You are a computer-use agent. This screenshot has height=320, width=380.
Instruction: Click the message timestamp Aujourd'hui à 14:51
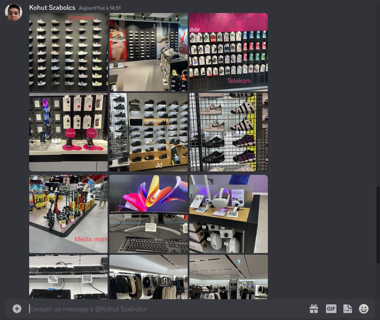(x=100, y=8)
